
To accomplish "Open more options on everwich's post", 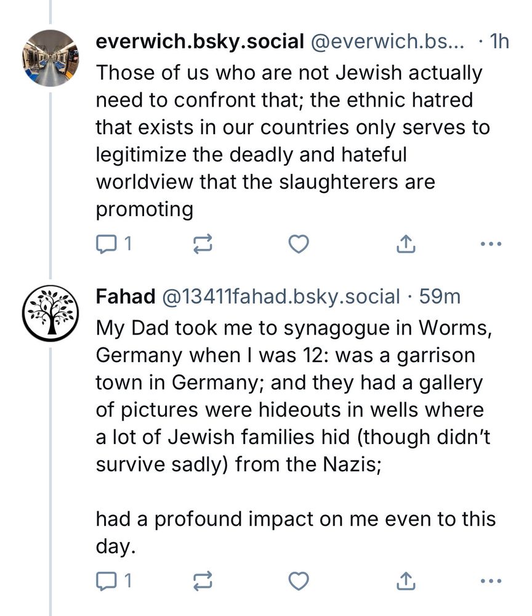I will coord(490,245).
